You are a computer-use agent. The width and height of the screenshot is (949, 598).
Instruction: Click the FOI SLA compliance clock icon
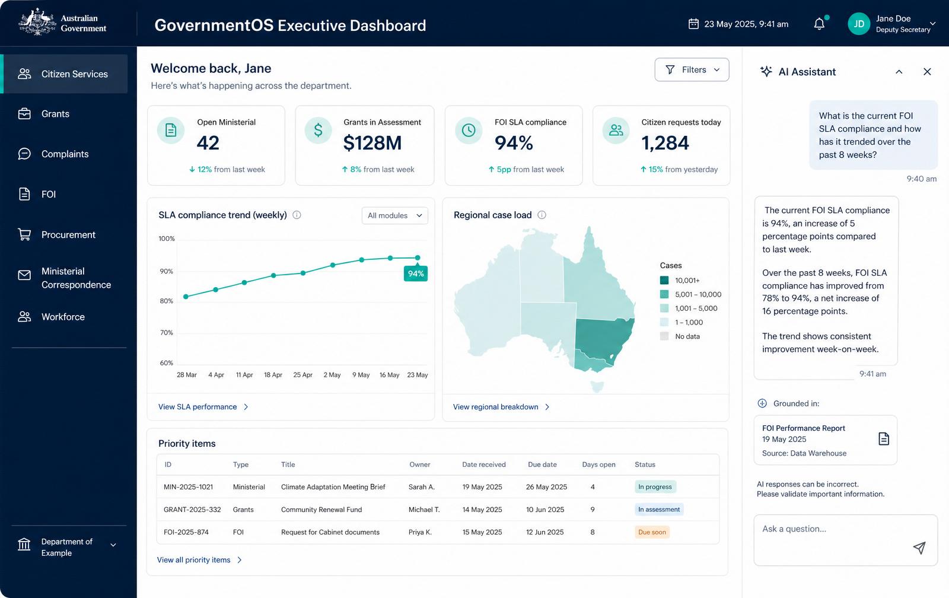click(469, 130)
